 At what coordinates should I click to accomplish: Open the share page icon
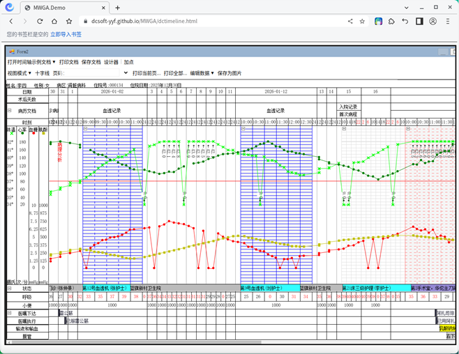coord(350,22)
